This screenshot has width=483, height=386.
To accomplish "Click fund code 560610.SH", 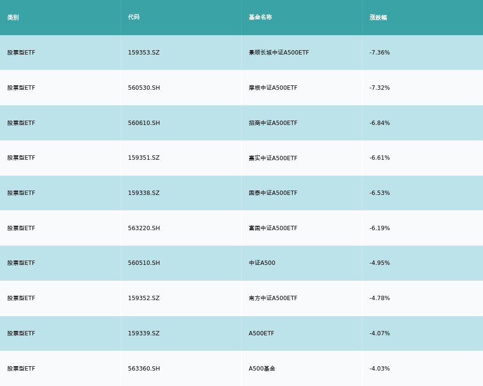I will (143, 123).
